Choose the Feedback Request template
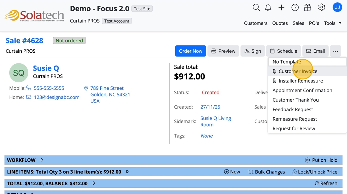This screenshot has width=347, height=194. tap(293, 109)
